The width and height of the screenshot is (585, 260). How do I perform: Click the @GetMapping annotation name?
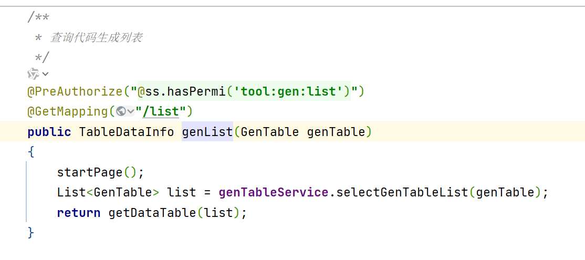(68, 111)
